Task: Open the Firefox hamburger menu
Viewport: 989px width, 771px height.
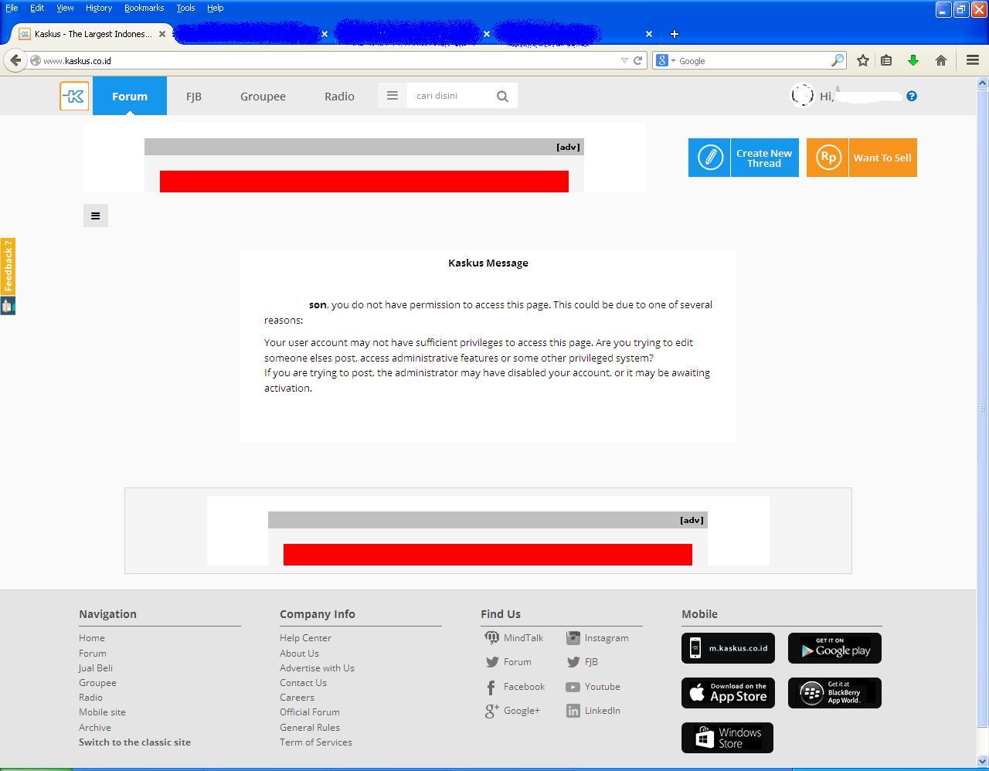Action: tap(973, 60)
